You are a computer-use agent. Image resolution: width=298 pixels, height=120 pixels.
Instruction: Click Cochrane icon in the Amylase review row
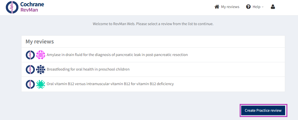[x=30, y=55]
